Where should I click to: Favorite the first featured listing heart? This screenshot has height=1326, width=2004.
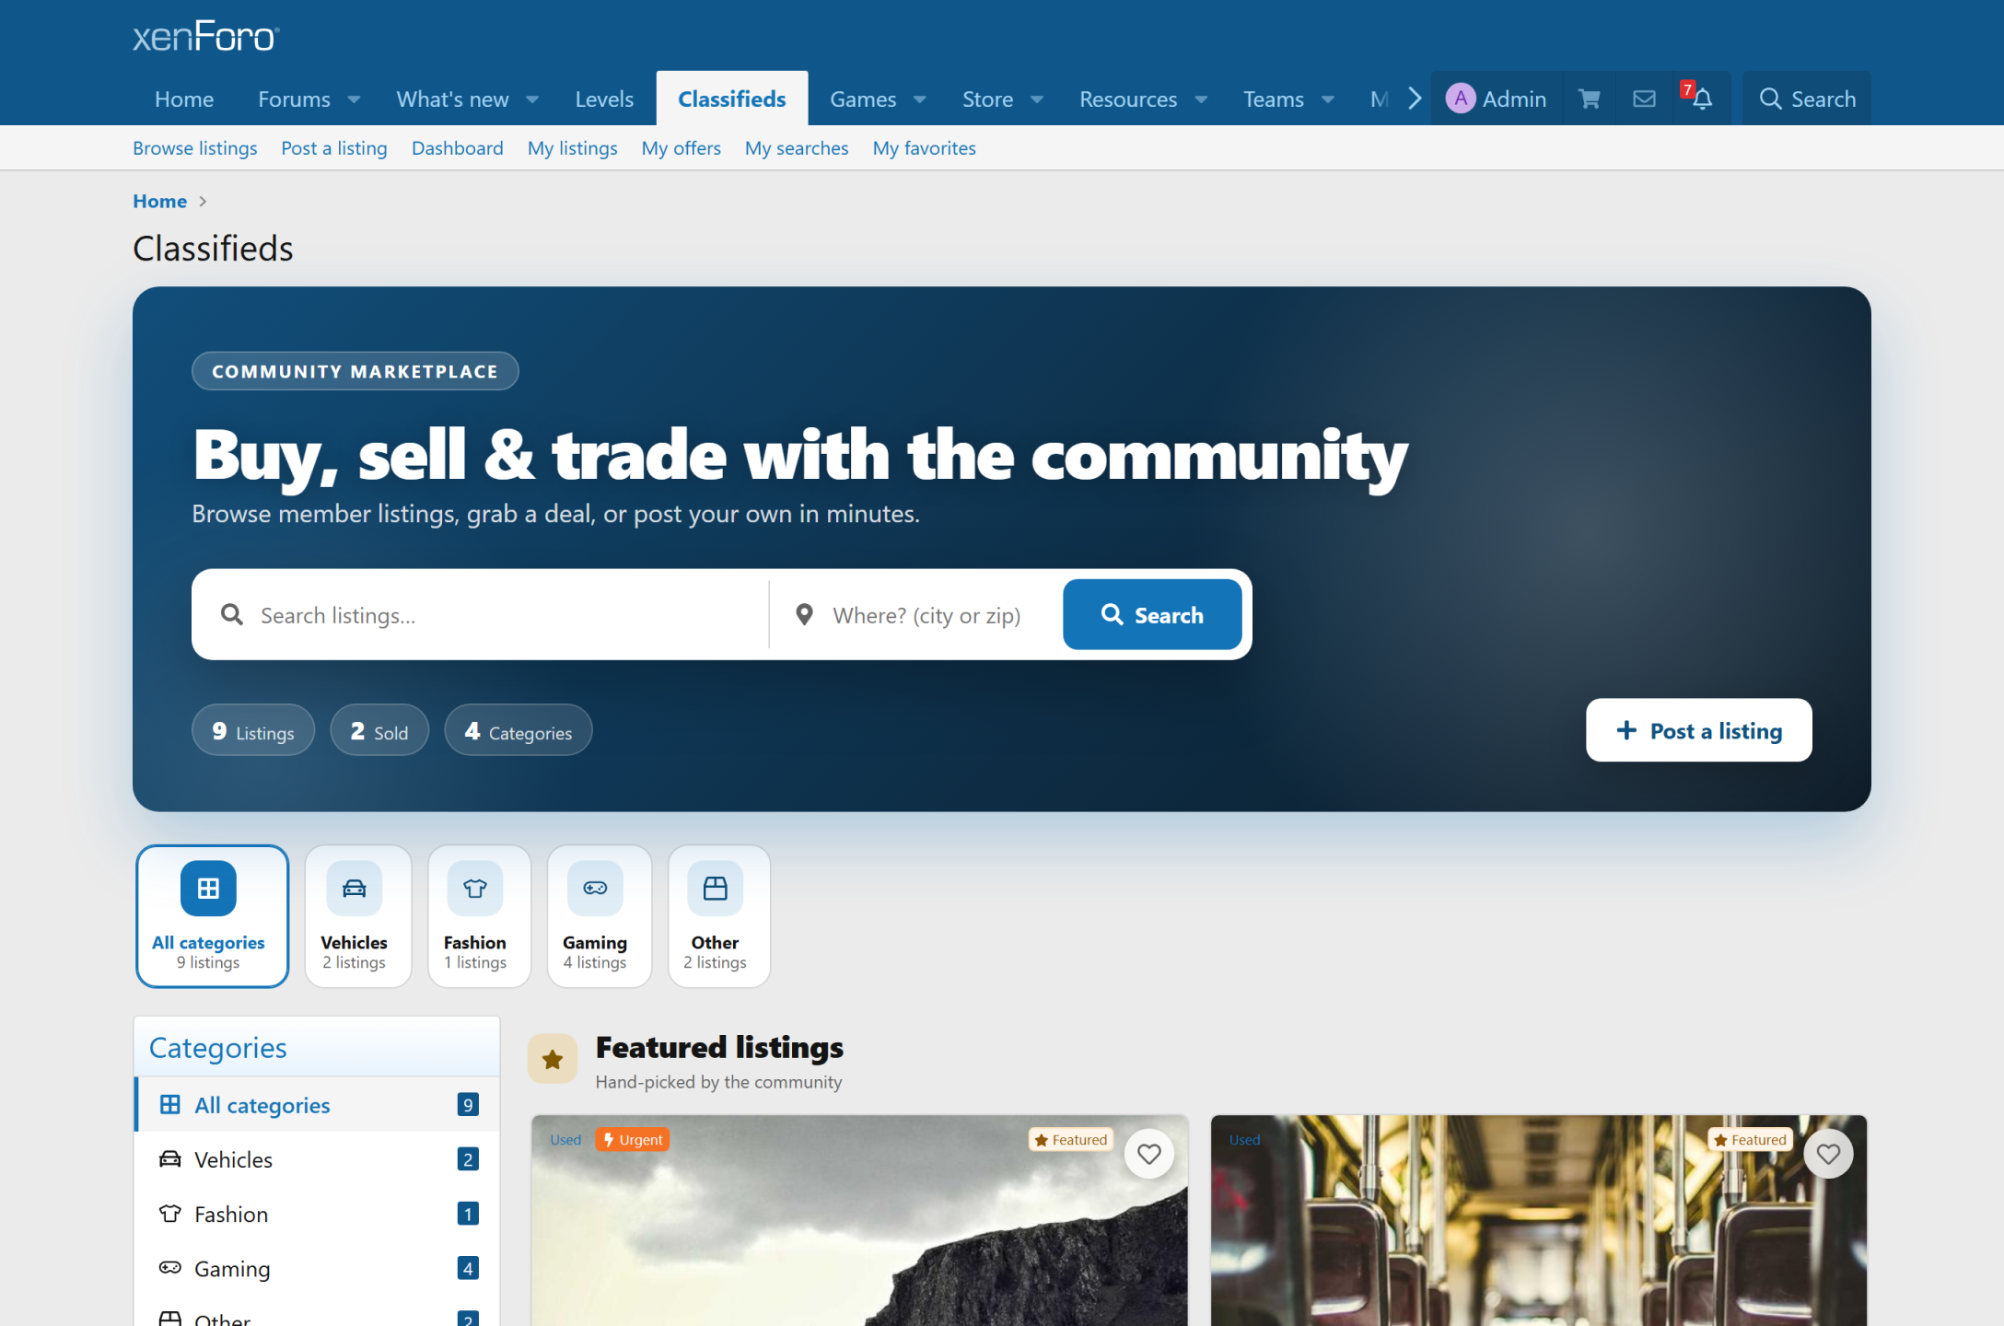coord(1149,1154)
